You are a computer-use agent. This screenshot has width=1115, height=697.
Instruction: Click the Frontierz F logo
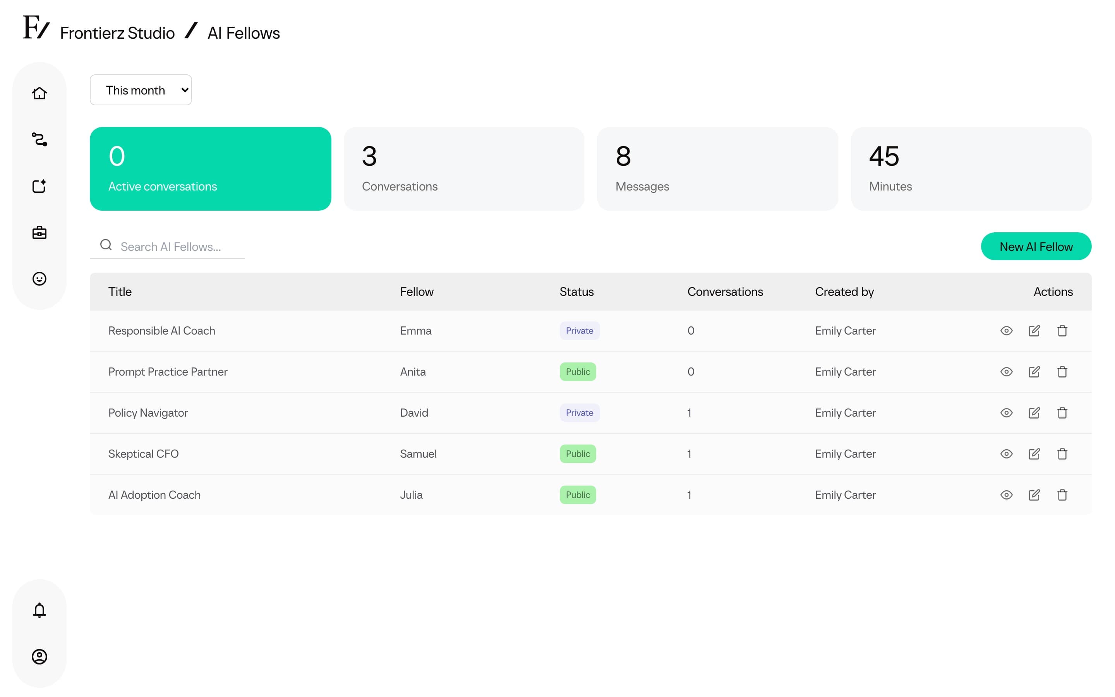(36, 27)
